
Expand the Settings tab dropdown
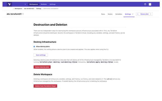pyautogui.click(x=133, y=14)
